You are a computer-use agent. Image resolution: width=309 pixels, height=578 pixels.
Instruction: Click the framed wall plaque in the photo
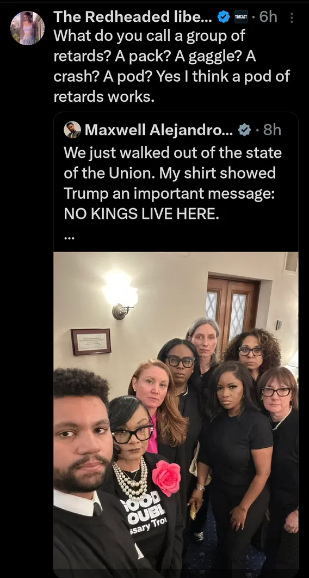coord(91,342)
